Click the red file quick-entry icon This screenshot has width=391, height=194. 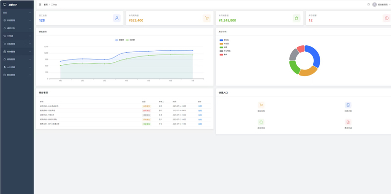point(348,122)
